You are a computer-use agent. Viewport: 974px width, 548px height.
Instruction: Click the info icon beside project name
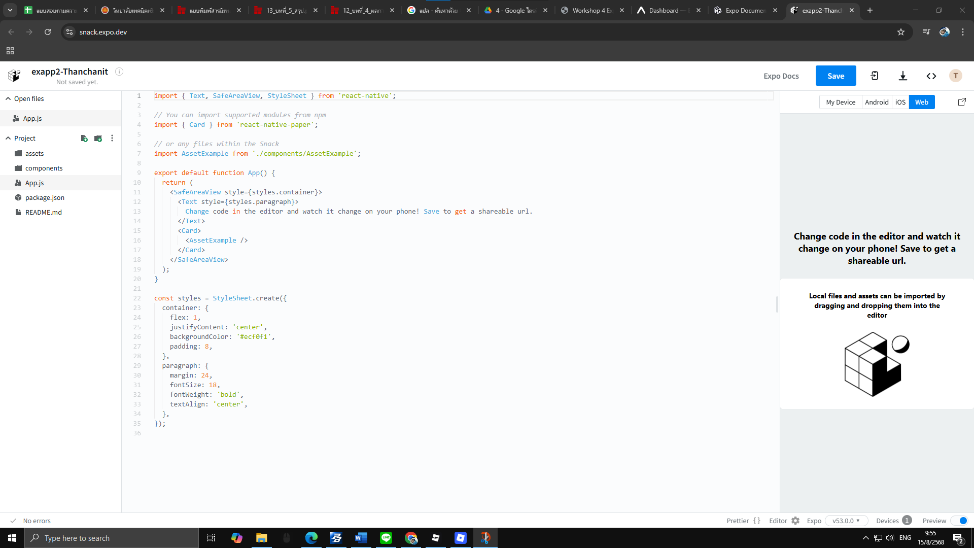tap(119, 72)
